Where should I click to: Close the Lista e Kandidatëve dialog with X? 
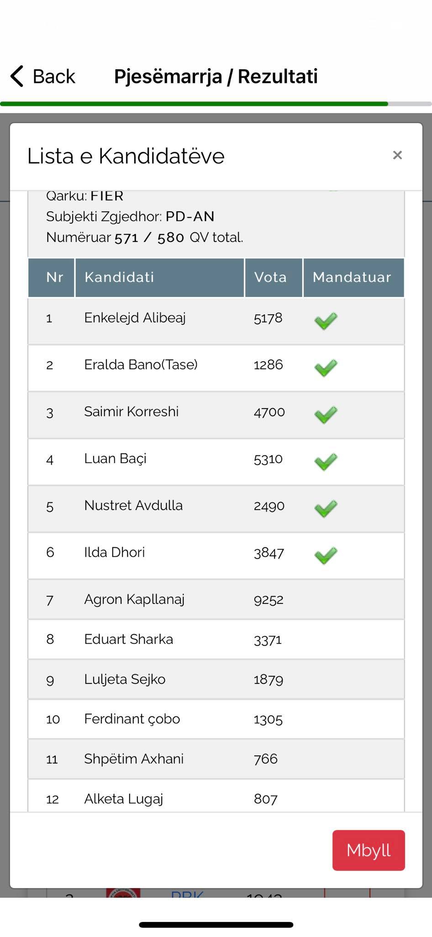pos(397,156)
